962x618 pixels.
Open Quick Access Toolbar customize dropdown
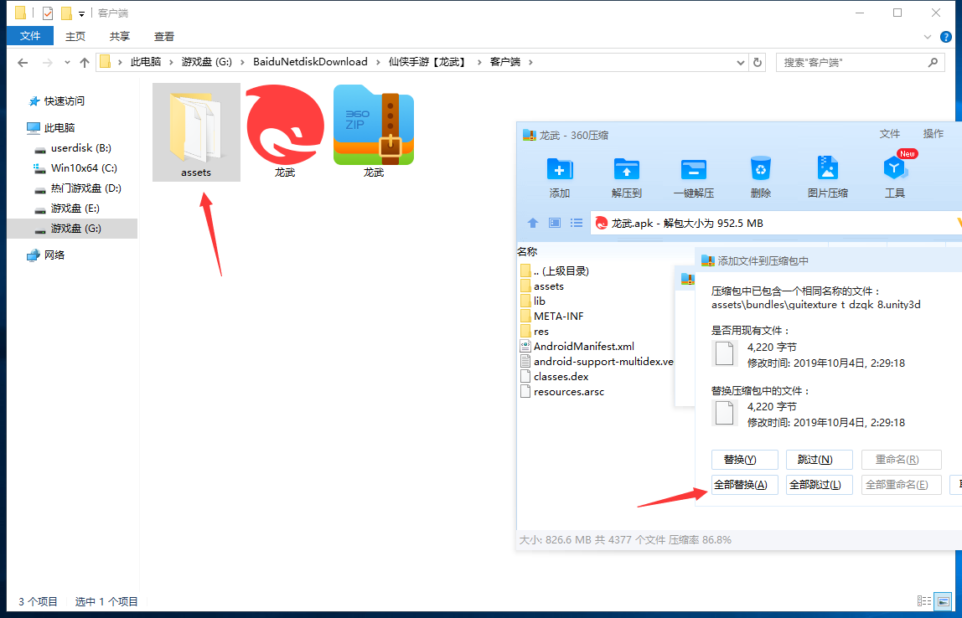coord(81,13)
